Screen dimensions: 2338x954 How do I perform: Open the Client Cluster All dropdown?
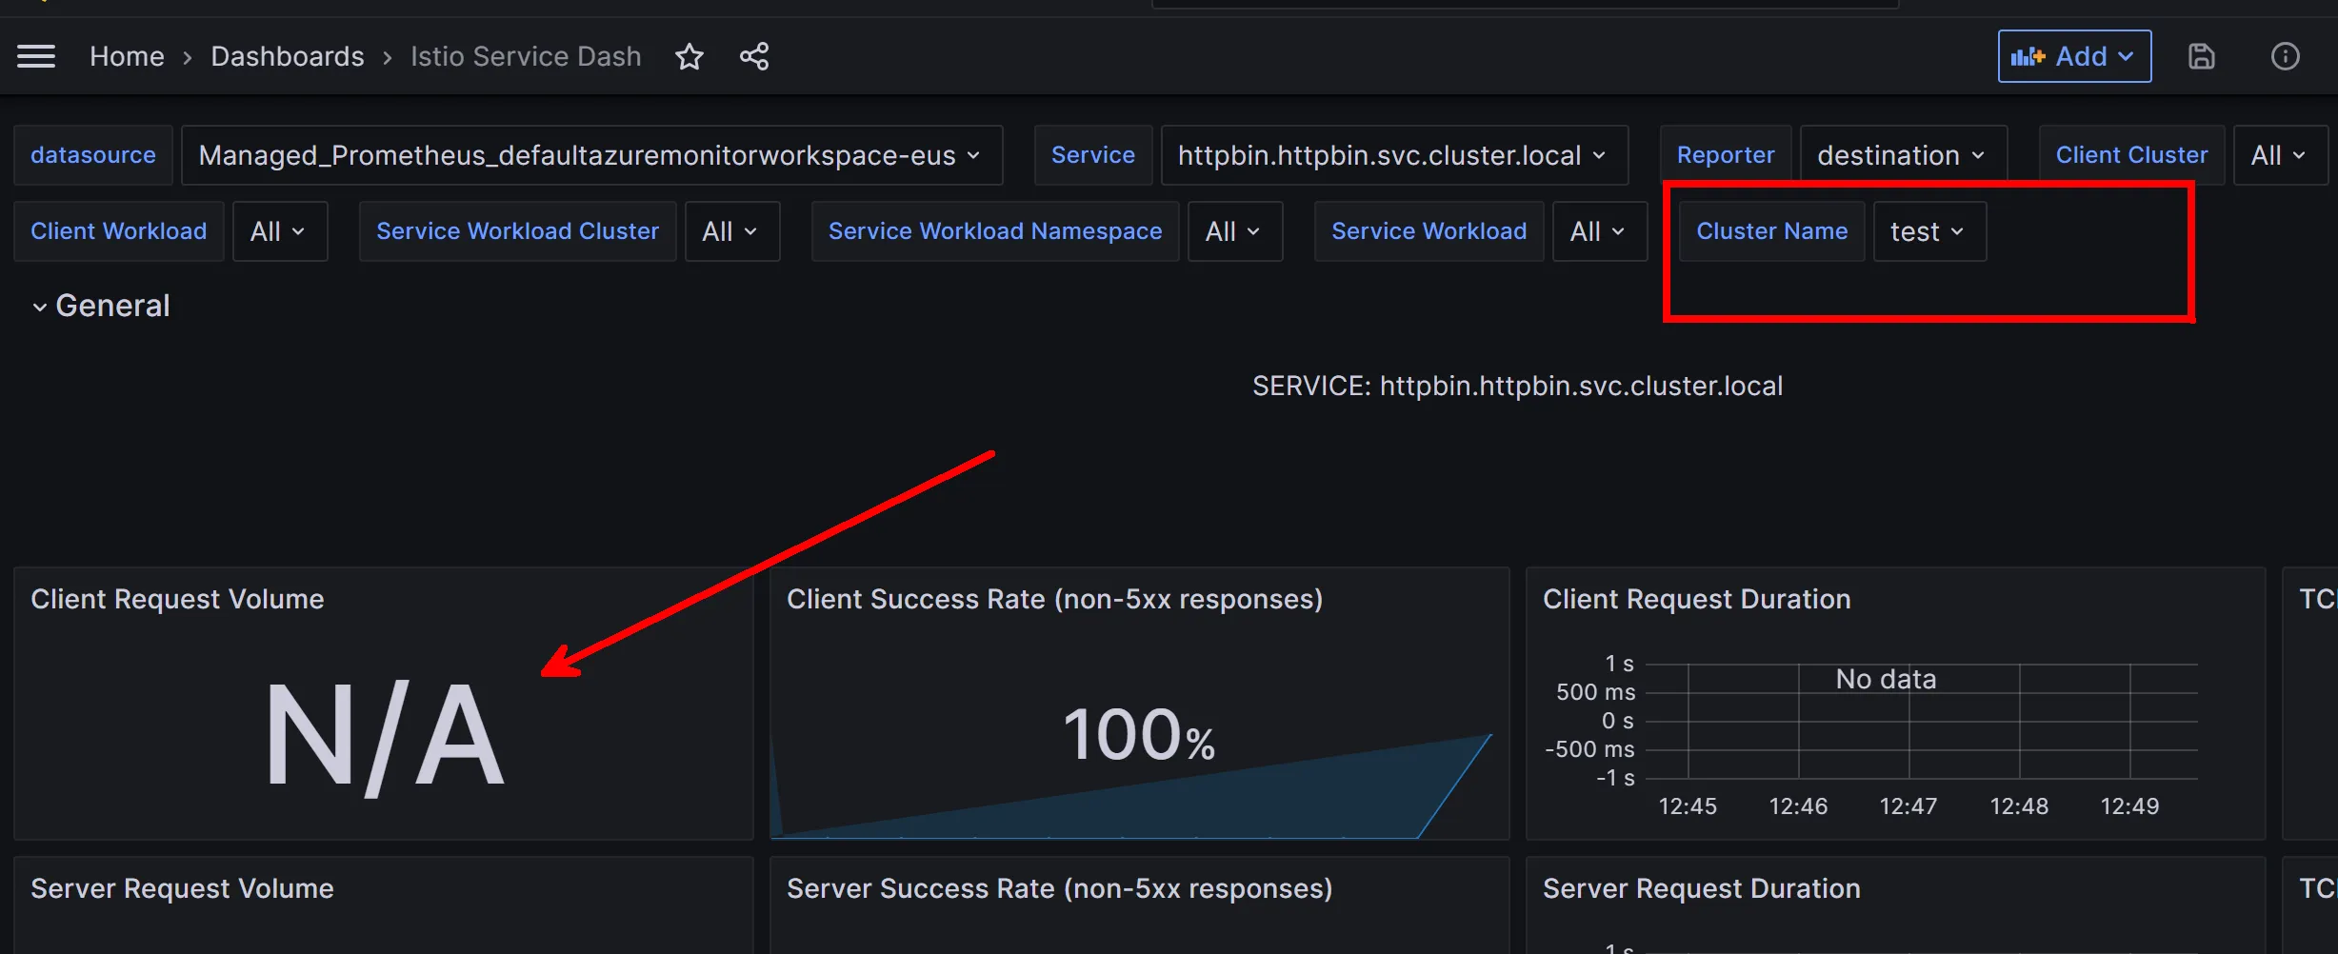(x=2279, y=155)
